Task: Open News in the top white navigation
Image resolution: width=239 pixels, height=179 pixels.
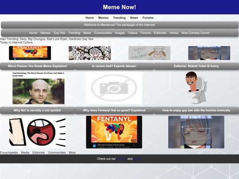Action: pos(134,18)
